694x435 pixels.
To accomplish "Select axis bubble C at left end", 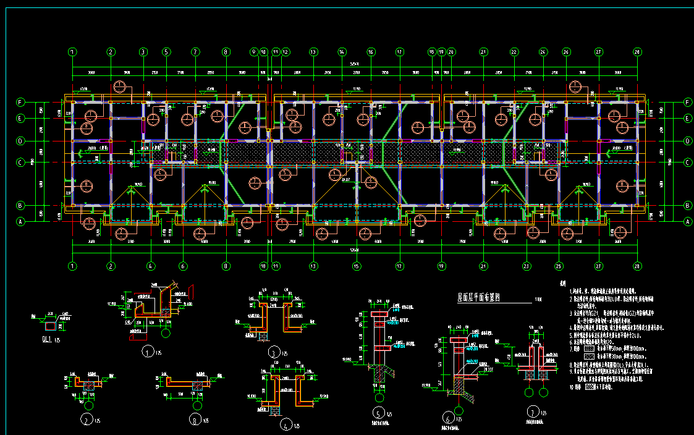I will [20, 163].
